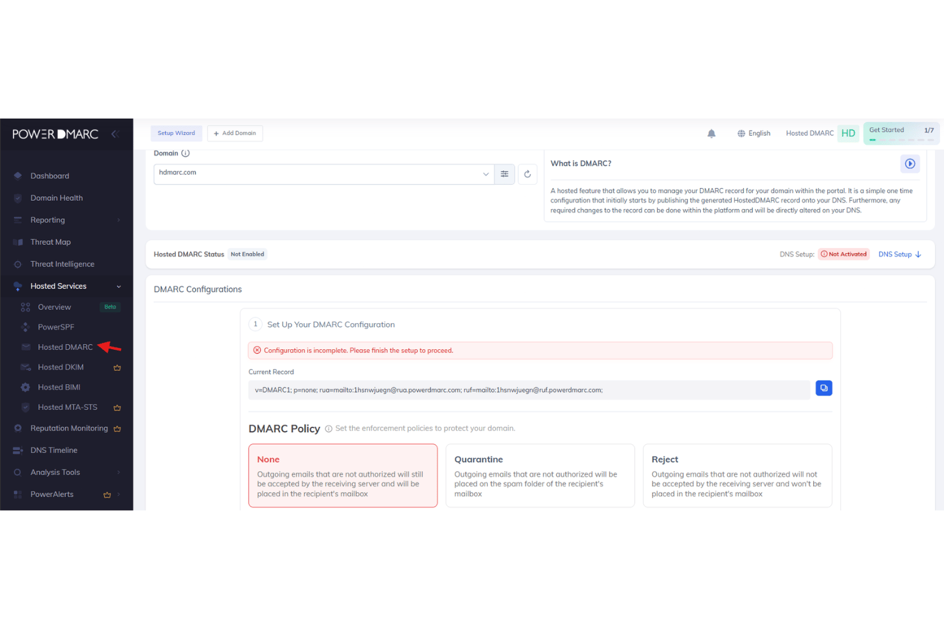Click the Beta badge next to Overview
This screenshot has width=944, height=629.
point(110,307)
